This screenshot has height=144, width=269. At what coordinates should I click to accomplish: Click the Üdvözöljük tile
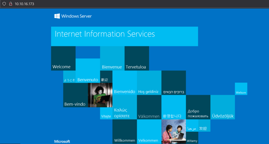click(x=222, y=107)
